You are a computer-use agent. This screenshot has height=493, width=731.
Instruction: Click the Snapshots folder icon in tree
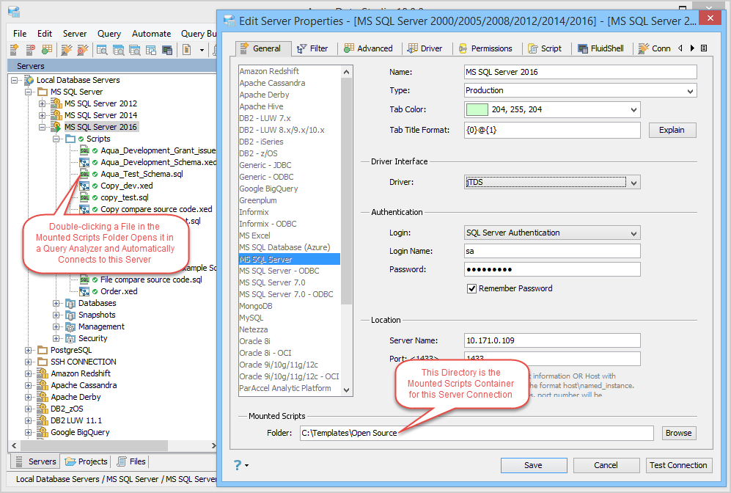70,315
